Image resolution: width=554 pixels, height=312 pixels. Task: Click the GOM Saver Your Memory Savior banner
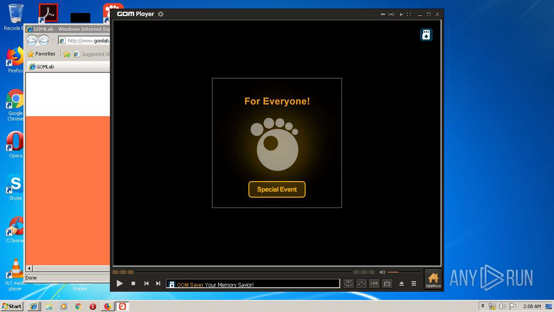pyautogui.click(x=253, y=284)
